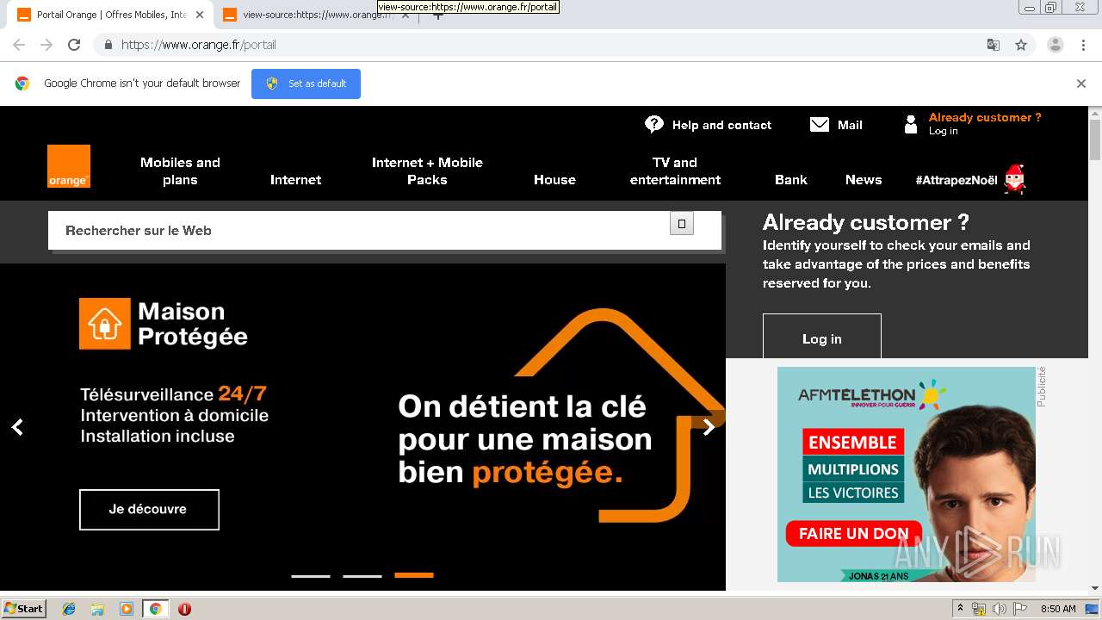Go to previous carousel slide arrow
Image resolution: width=1102 pixels, height=620 pixels.
(17, 427)
